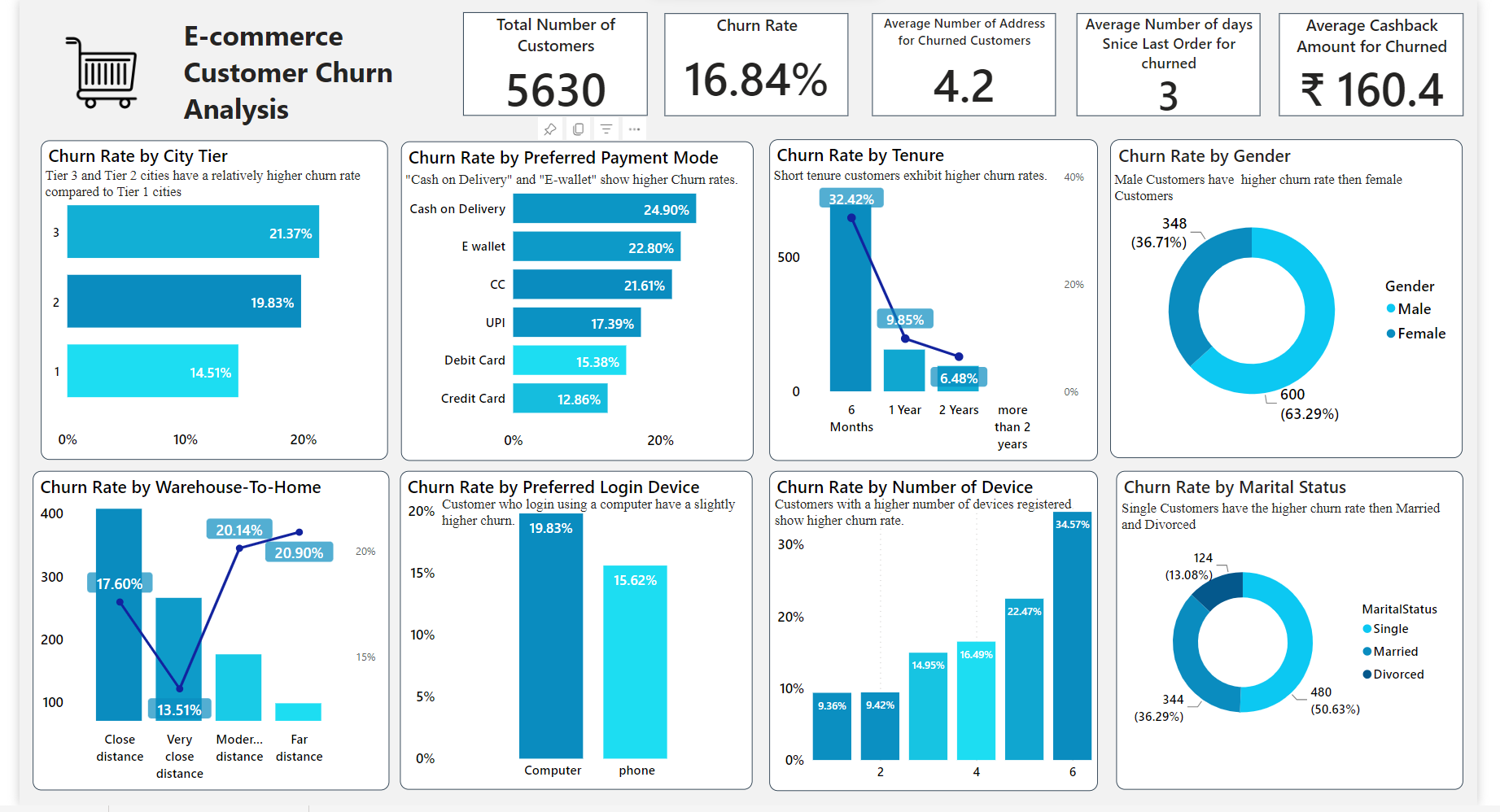Click the phone bar showing 15.62%
The width and height of the screenshot is (1500, 812).
coord(635,661)
